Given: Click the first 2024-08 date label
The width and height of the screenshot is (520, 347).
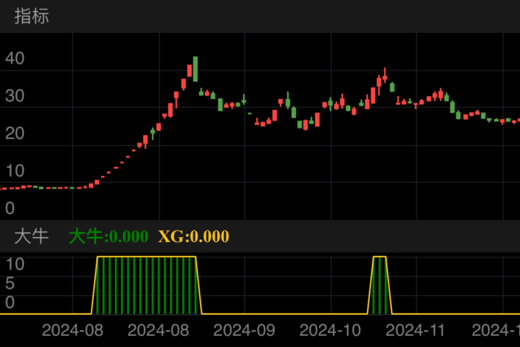Looking at the screenshot, I should coord(72,330).
